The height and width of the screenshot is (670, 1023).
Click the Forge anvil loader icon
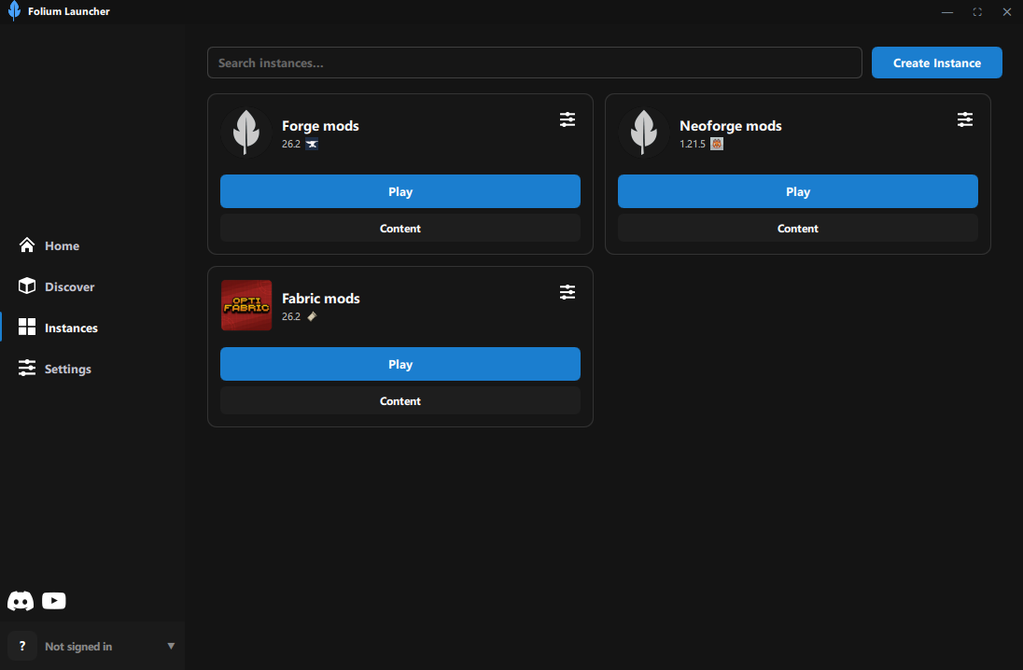(x=312, y=145)
